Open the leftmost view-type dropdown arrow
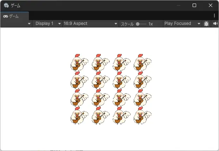This screenshot has height=151, width=219. tap(29, 24)
